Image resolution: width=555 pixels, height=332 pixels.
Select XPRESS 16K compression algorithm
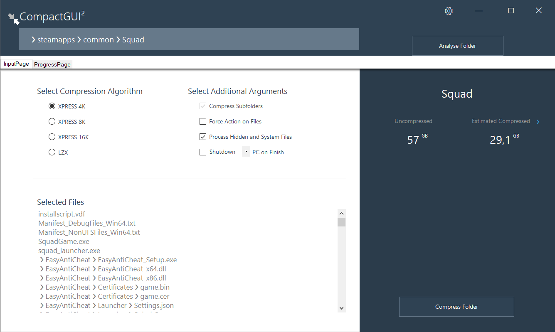[52, 137]
